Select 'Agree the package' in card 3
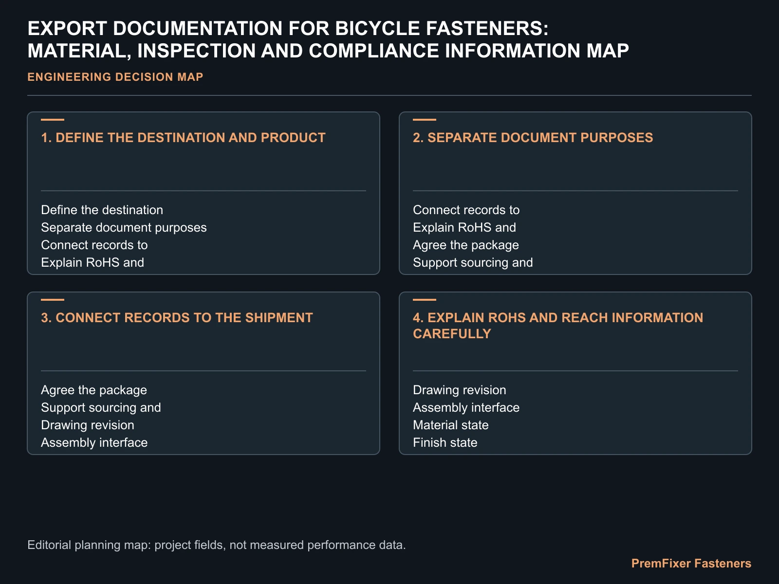This screenshot has width=779, height=584. [94, 390]
